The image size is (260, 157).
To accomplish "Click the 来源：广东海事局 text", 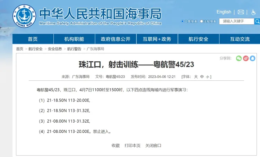I will pos(76,77).
